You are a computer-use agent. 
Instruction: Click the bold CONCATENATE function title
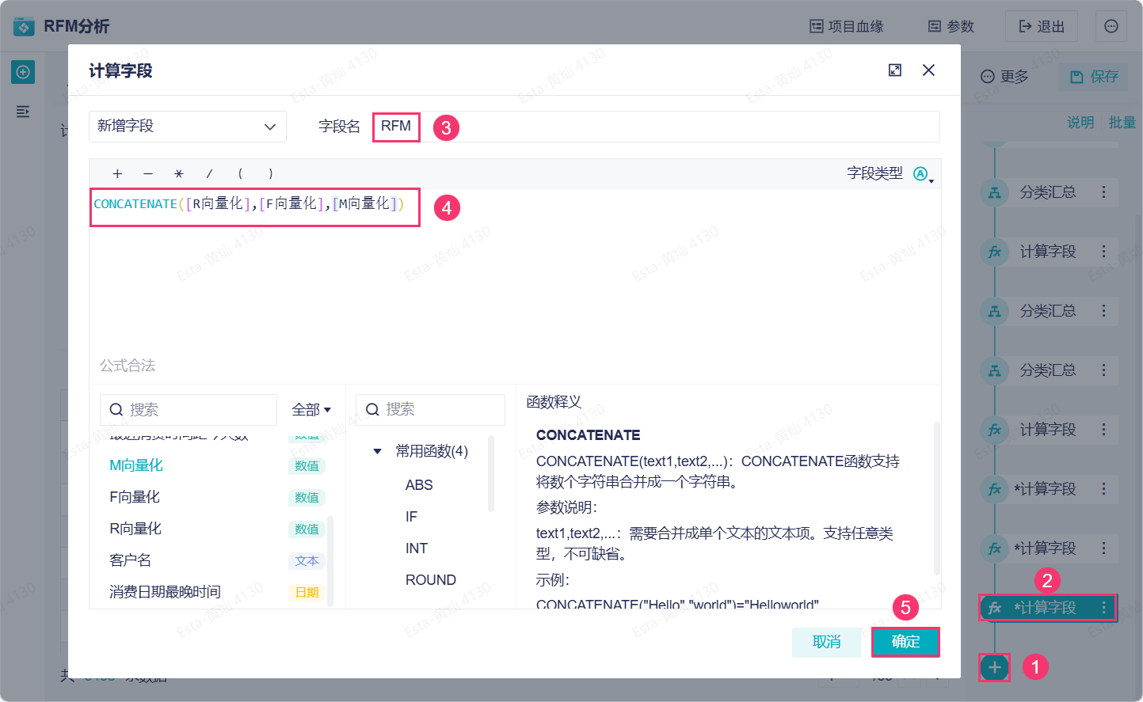tap(588, 435)
